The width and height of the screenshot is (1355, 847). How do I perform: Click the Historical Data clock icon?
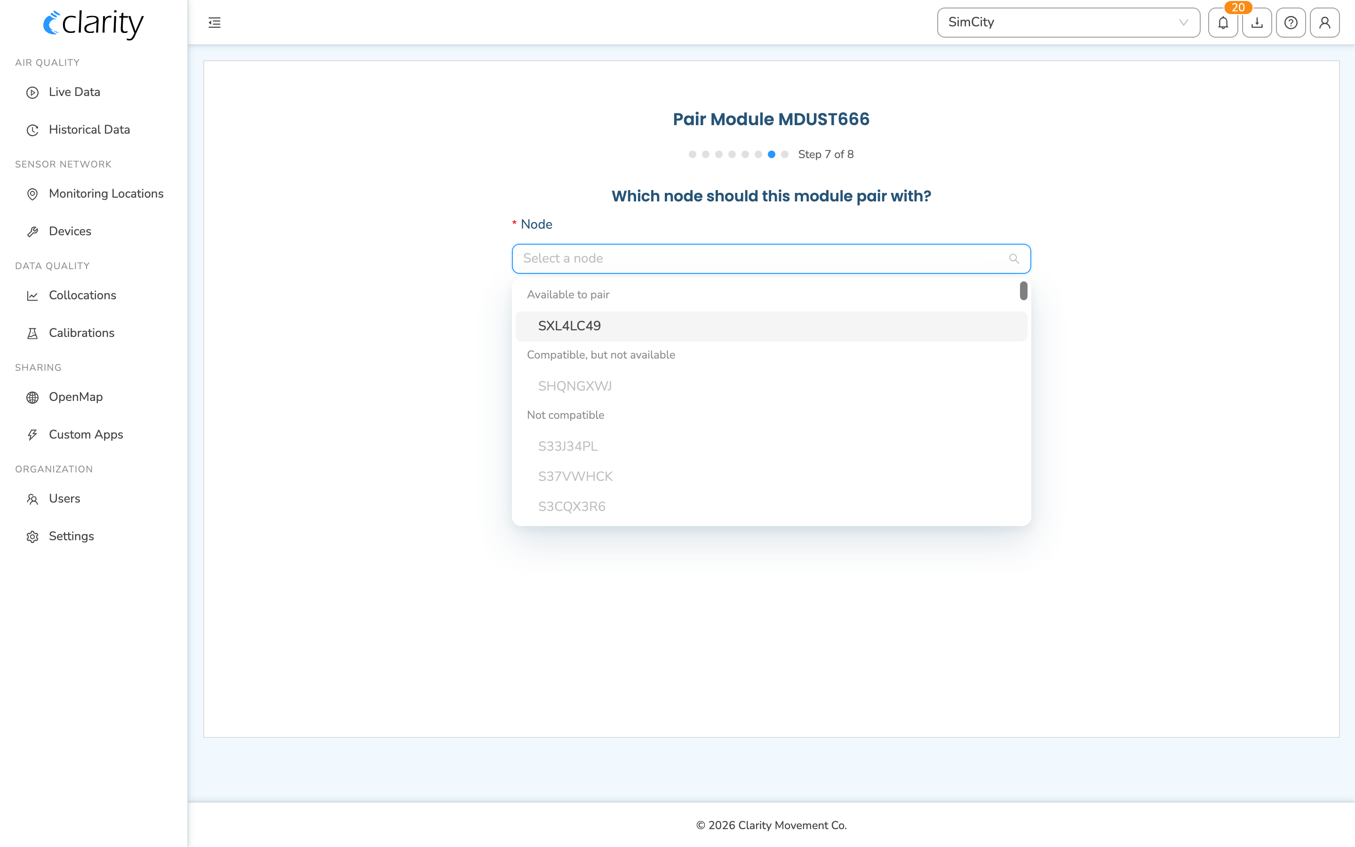[x=32, y=130]
